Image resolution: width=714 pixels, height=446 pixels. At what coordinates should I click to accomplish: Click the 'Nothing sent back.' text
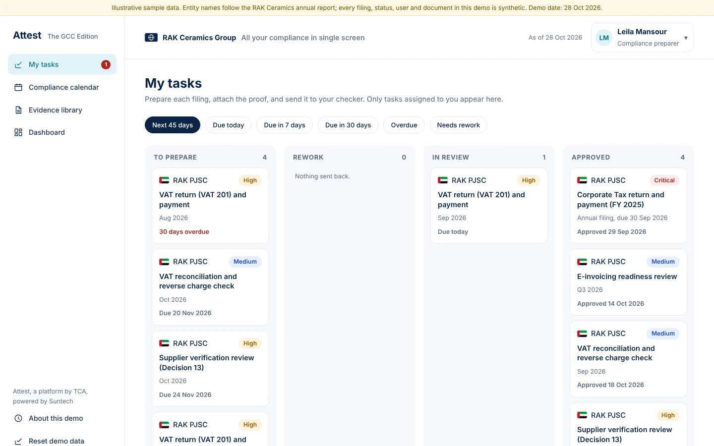(x=322, y=176)
